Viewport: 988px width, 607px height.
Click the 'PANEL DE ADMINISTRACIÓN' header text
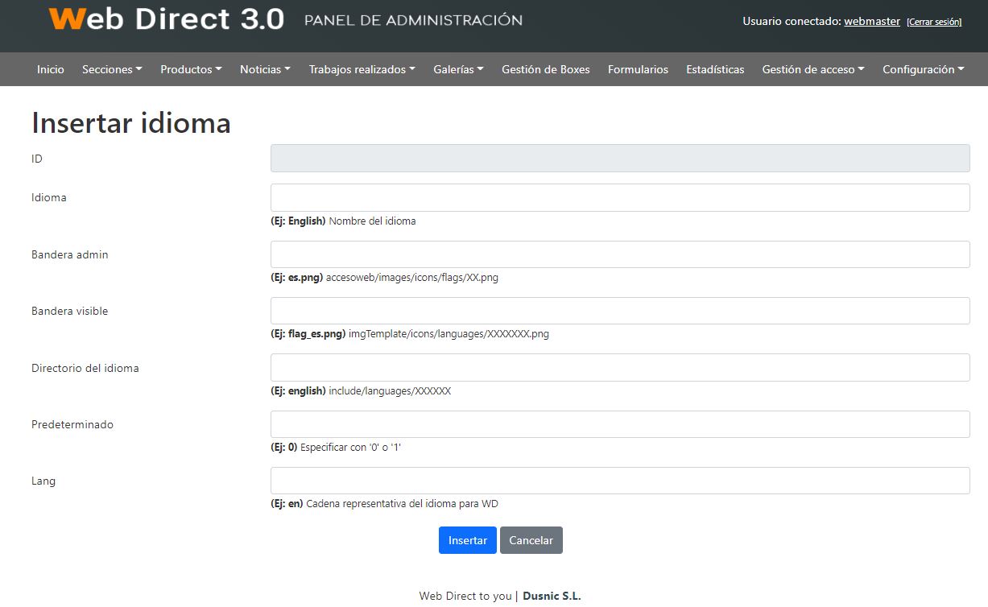click(413, 20)
